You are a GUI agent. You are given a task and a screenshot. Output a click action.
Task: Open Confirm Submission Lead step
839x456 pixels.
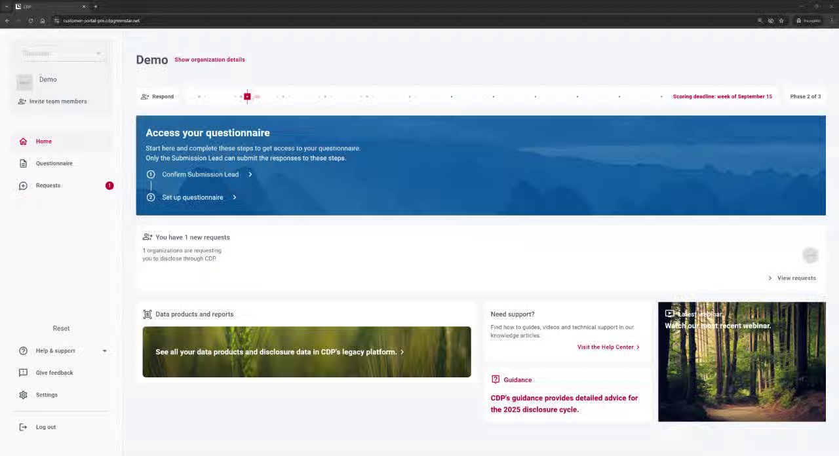click(x=200, y=174)
